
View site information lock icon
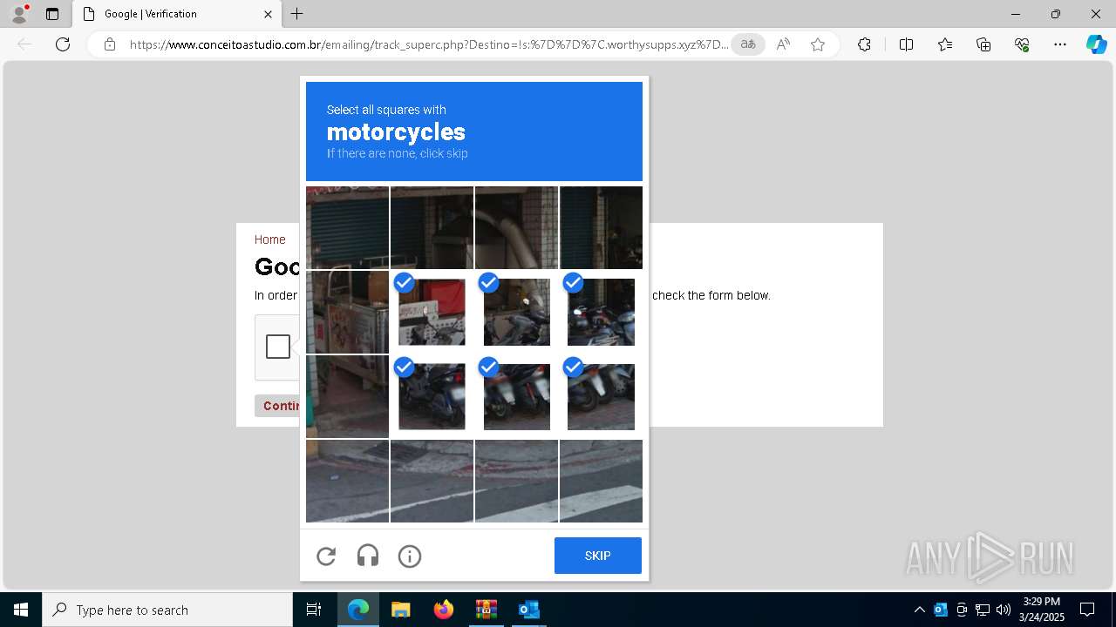point(110,44)
